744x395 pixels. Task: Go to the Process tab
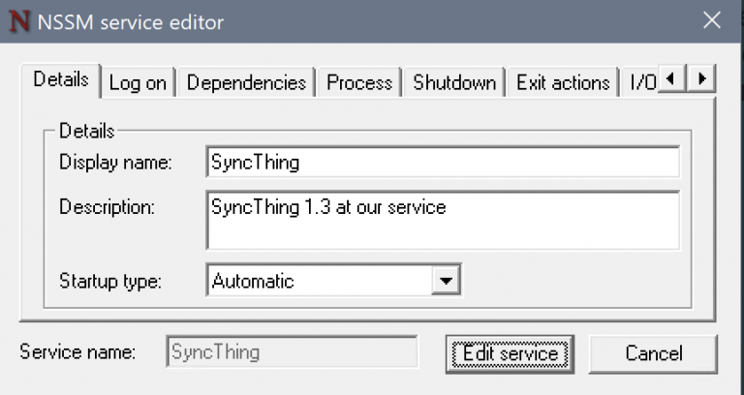point(359,83)
